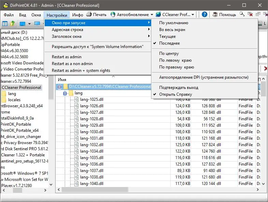
Task: Click the Автообновление refresh icon
Action: [x=113, y=15]
